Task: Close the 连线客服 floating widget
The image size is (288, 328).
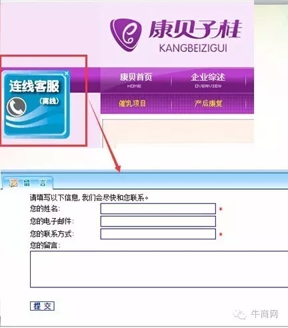Action: tap(66, 73)
